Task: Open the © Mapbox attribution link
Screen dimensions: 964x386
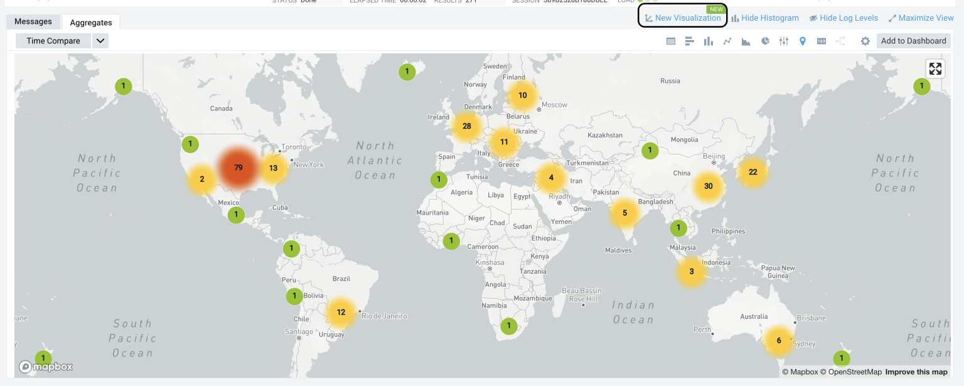Action: [800, 372]
